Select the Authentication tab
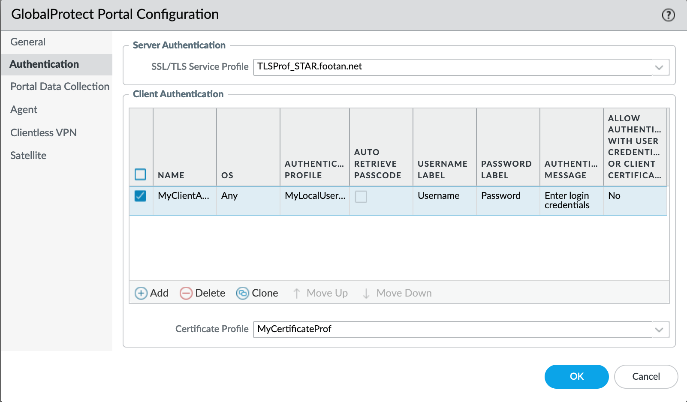 (57, 64)
